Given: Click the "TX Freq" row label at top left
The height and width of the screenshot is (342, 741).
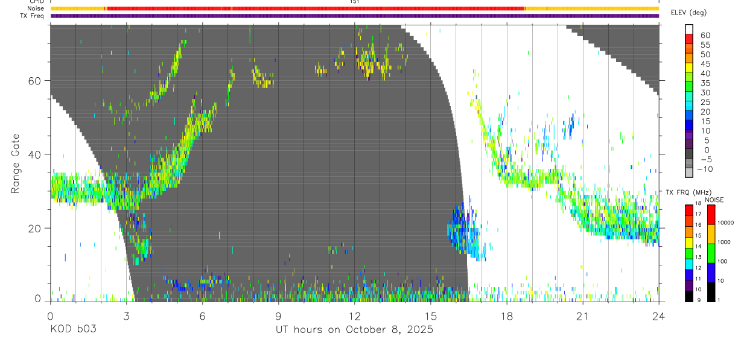Looking at the screenshot, I should (x=33, y=16).
